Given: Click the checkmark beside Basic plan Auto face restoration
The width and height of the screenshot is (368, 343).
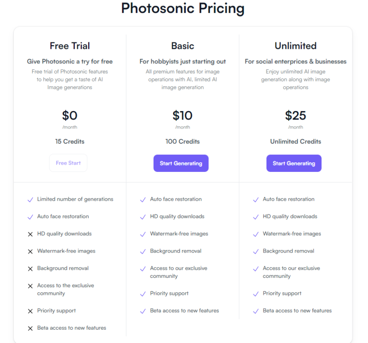Looking at the screenshot, I should (x=143, y=200).
